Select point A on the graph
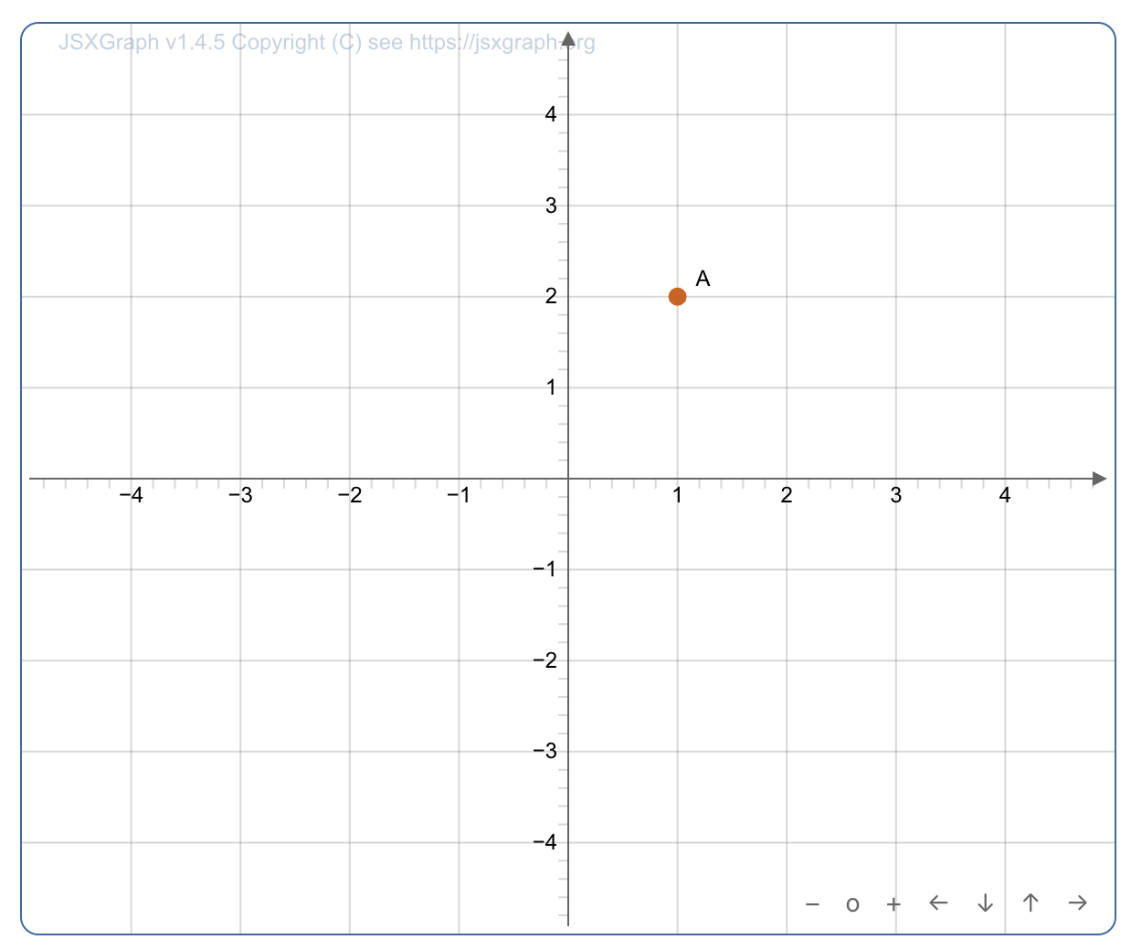Viewport: 1131px width, 950px height. pos(677,295)
